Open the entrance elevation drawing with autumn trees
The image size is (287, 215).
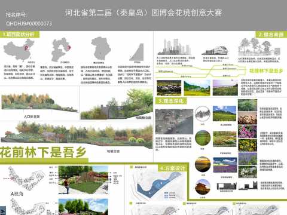[x=39, y=103]
